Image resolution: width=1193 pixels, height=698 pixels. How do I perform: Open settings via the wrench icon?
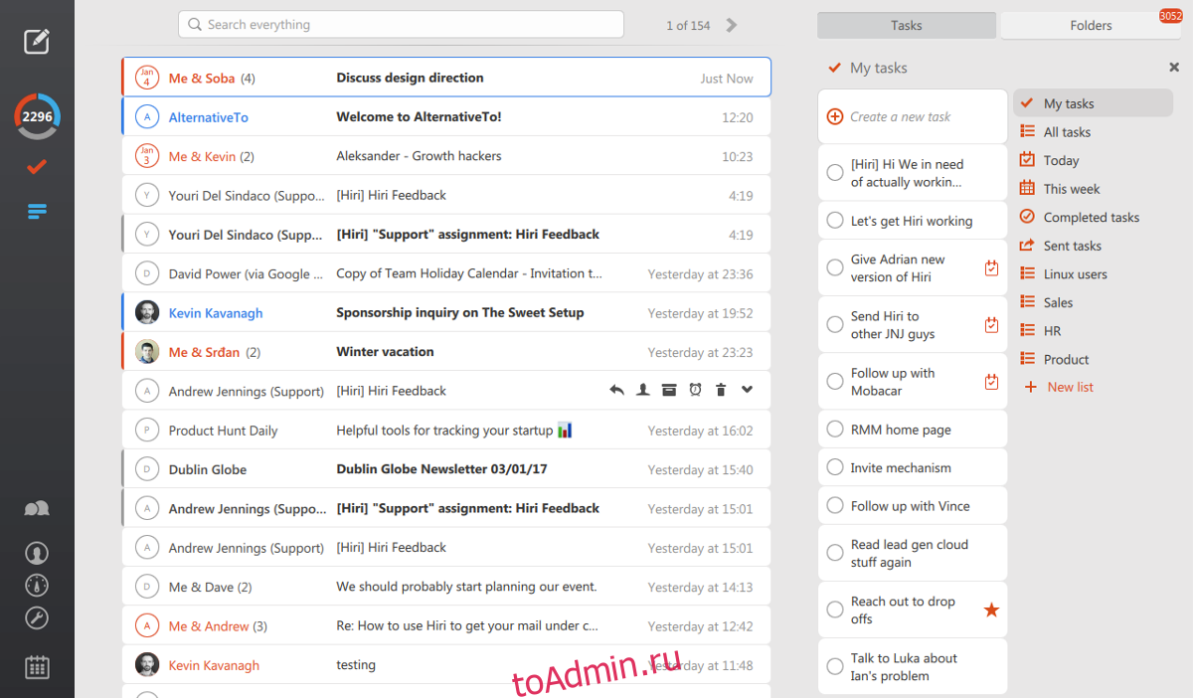tap(37, 618)
